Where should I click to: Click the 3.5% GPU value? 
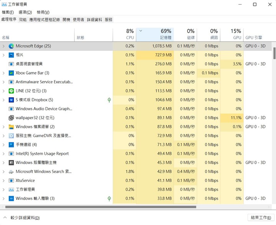[x=237, y=64]
